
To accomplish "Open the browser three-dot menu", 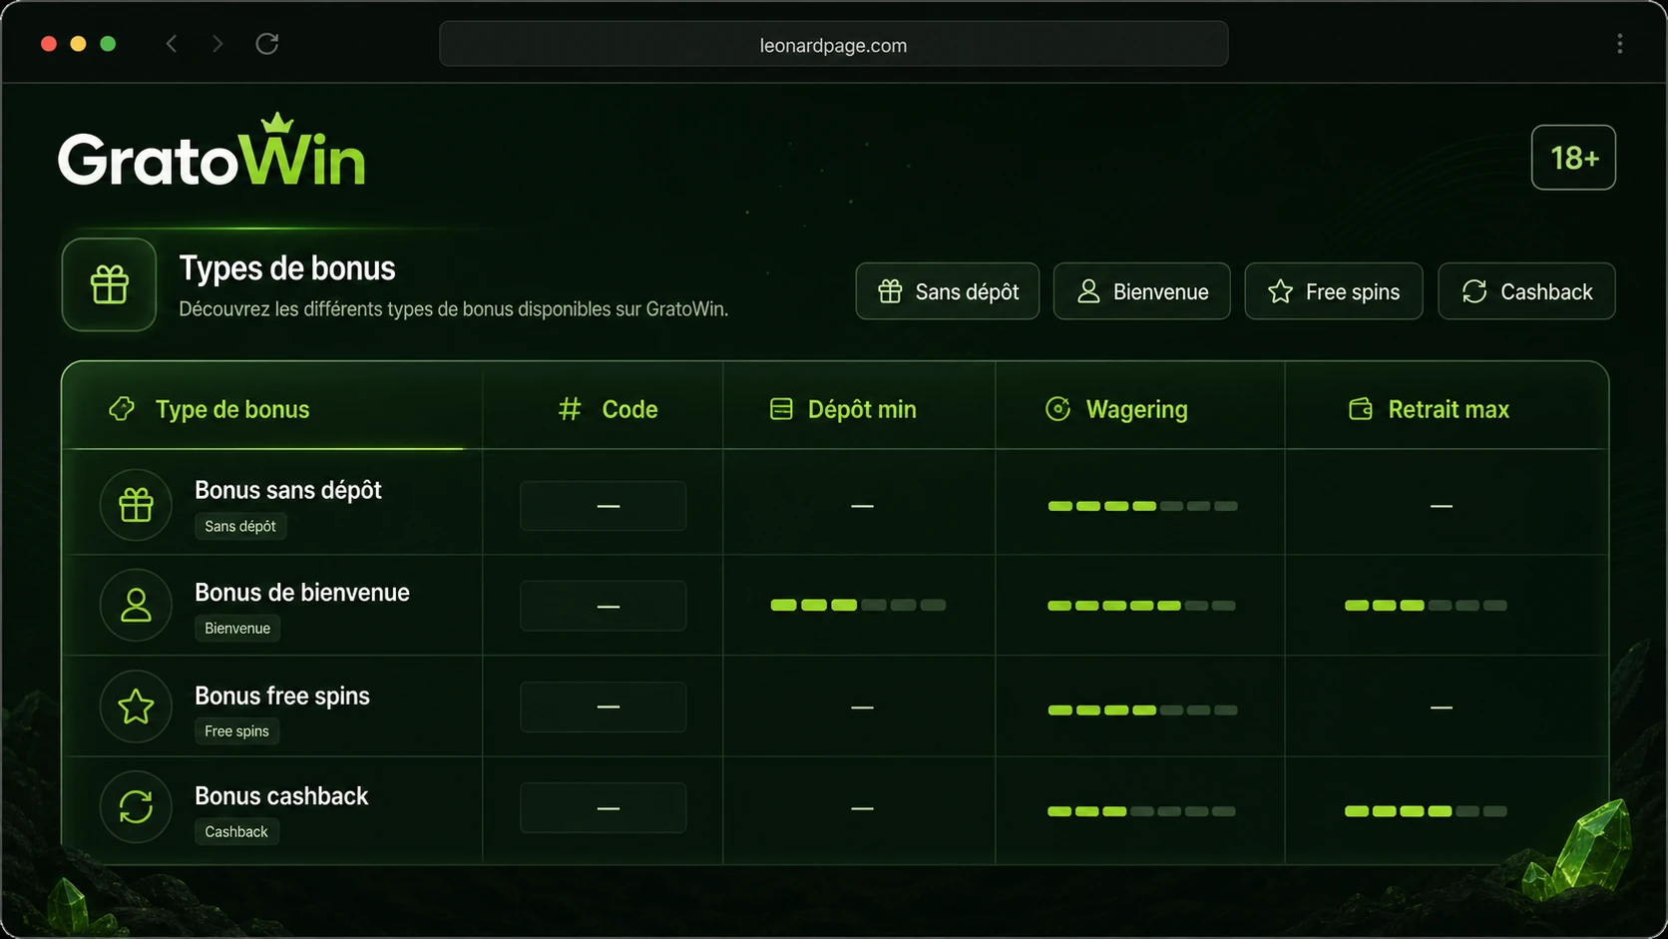I will (x=1619, y=44).
